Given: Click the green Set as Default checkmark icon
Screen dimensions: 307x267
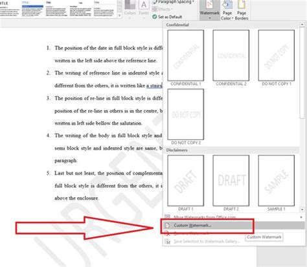Looking at the screenshot, I should (x=154, y=17).
